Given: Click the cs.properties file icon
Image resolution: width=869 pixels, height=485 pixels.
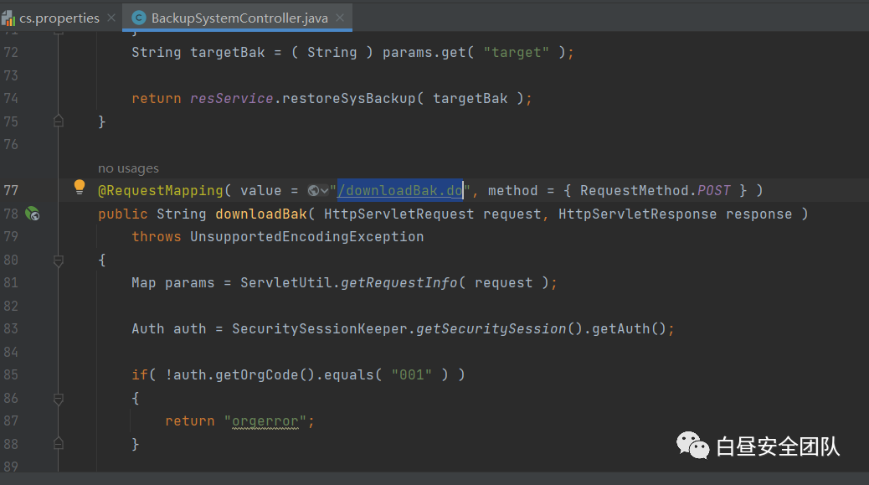Looking at the screenshot, I should [x=8, y=18].
